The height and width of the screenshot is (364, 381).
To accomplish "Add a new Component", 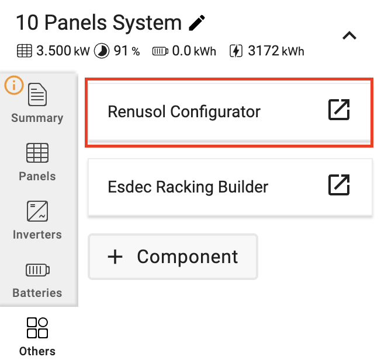I will click(x=173, y=257).
